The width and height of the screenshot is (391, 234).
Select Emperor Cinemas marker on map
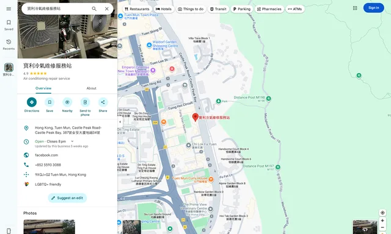tap(153, 70)
